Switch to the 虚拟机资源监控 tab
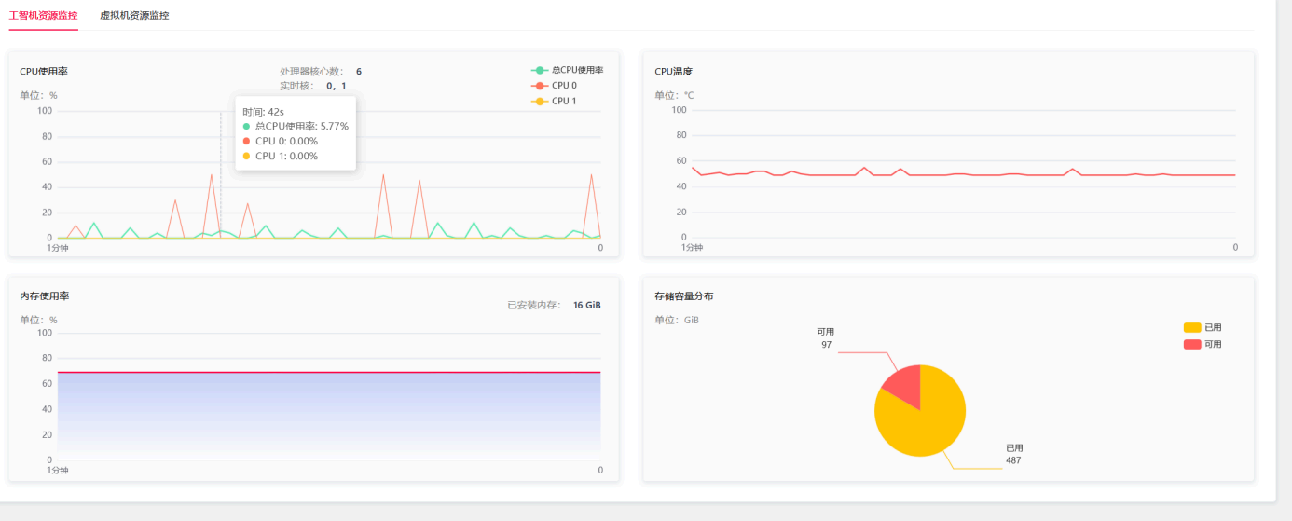 pos(134,16)
